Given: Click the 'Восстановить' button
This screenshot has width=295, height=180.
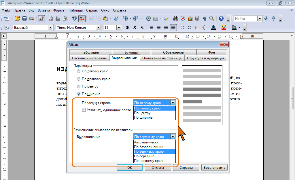Looking at the screenshot, I should 214,168.
